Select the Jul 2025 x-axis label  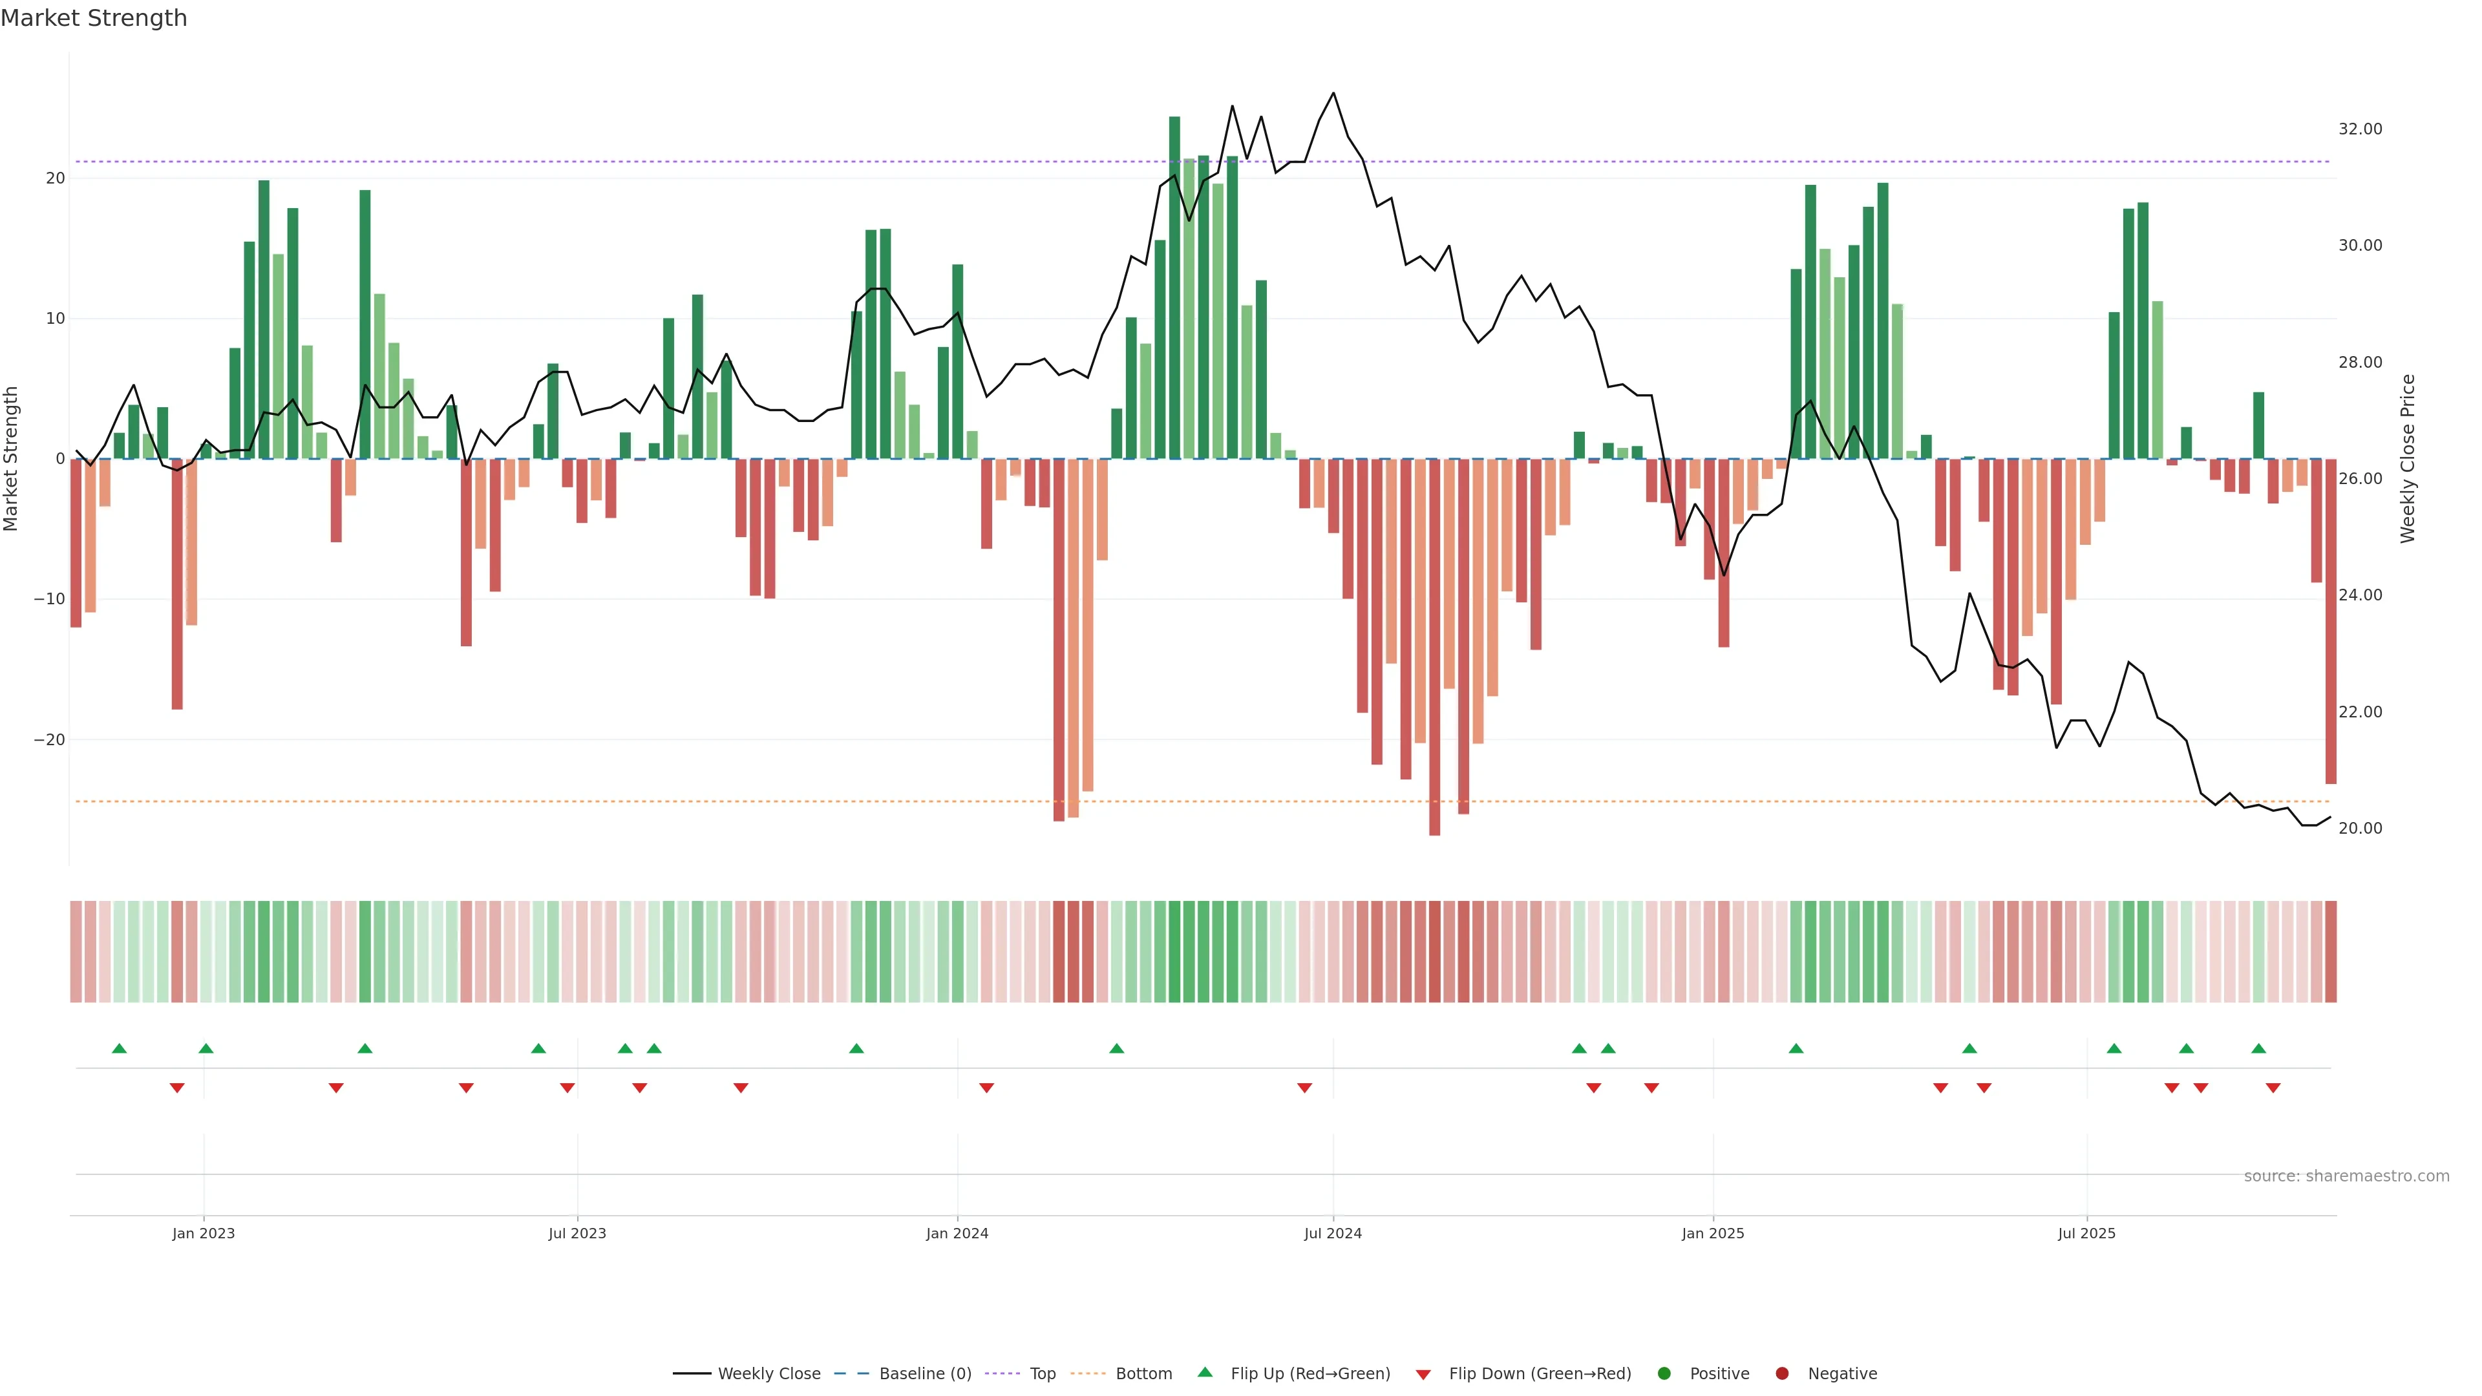click(2086, 1233)
